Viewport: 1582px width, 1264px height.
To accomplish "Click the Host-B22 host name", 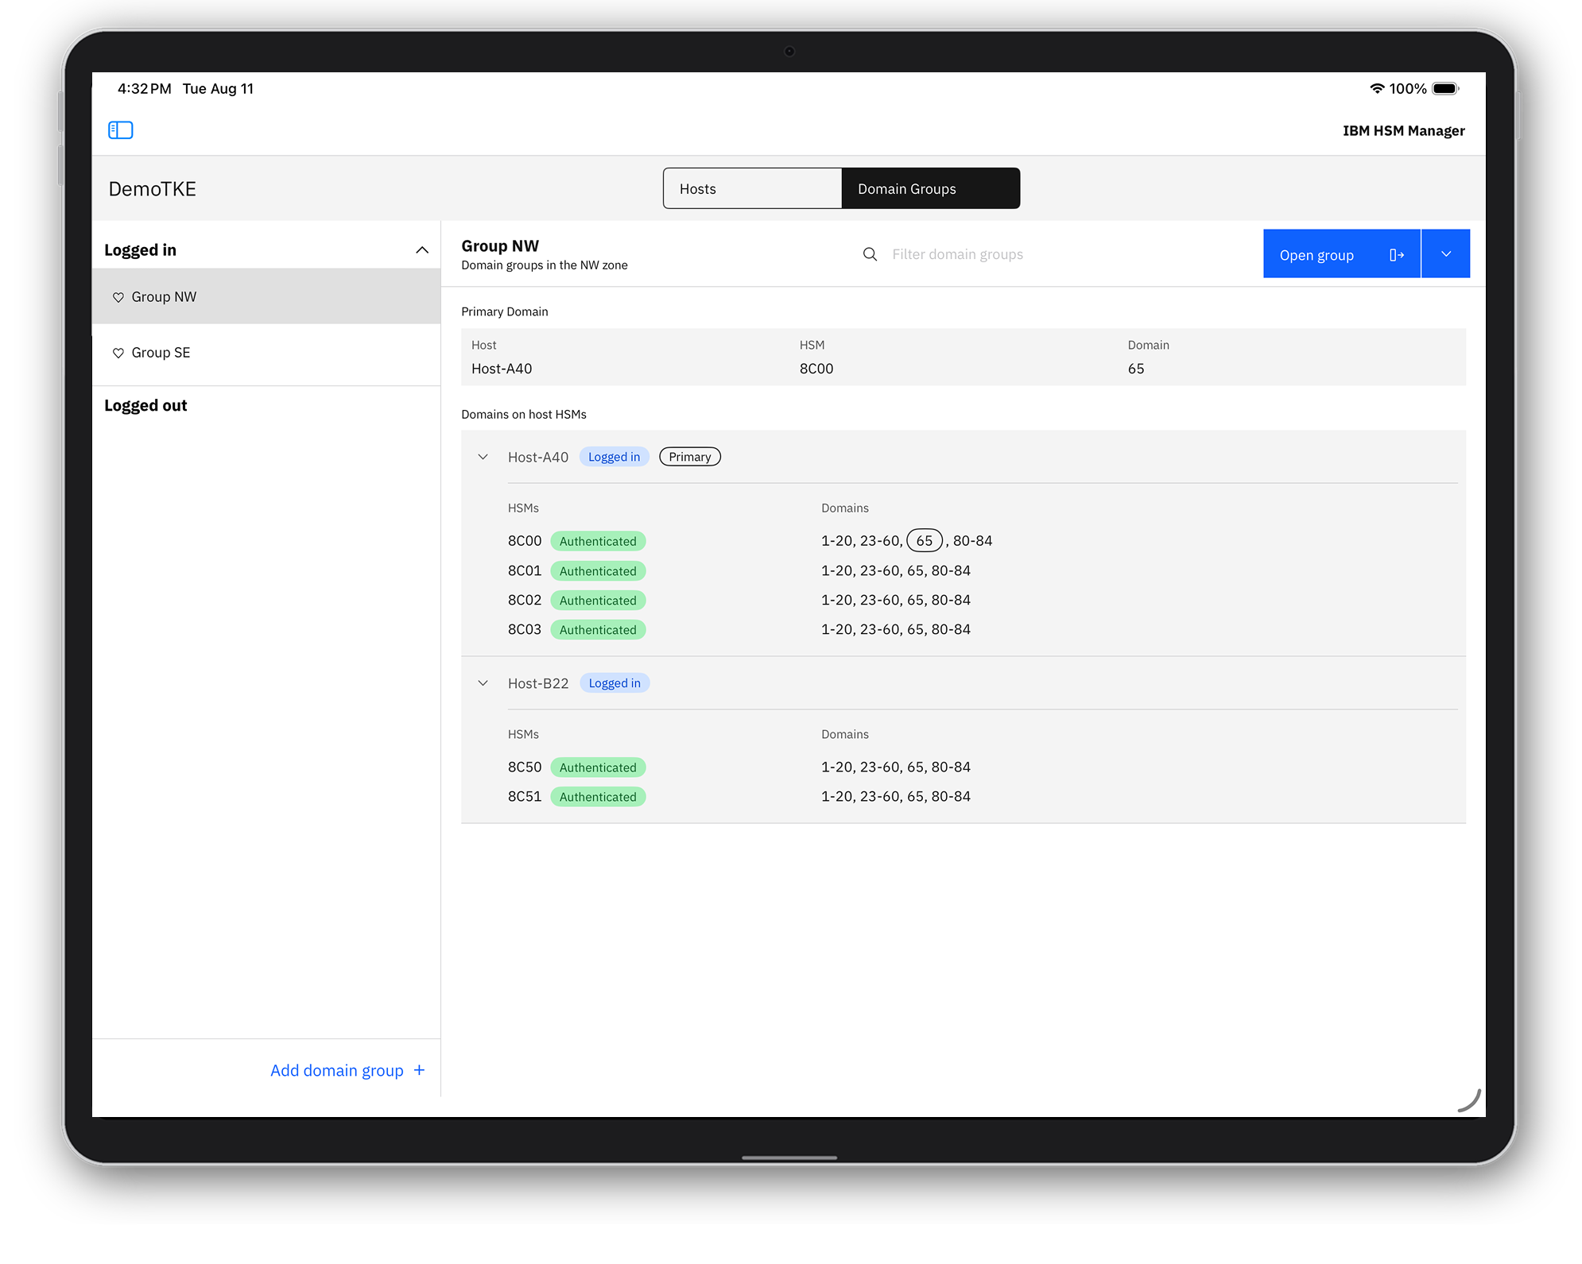I will click(x=538, y=683).
